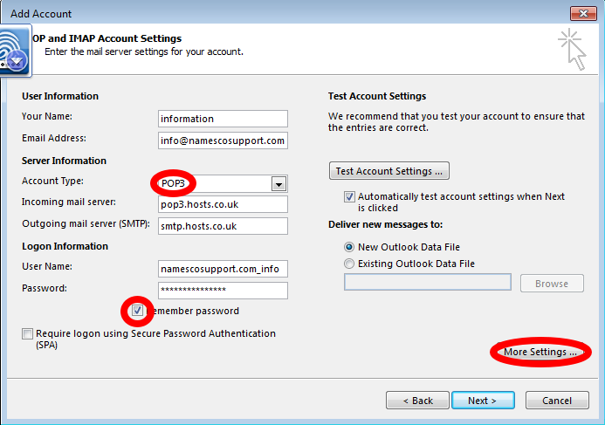Toggle the Remember password checkbox

coord(137,311)
